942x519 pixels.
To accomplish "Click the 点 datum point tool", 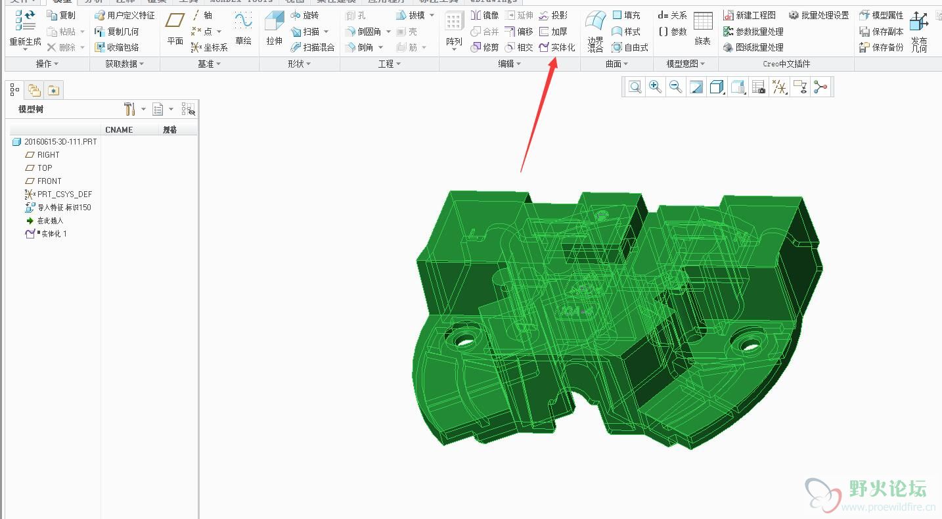I will pos(202,31).
